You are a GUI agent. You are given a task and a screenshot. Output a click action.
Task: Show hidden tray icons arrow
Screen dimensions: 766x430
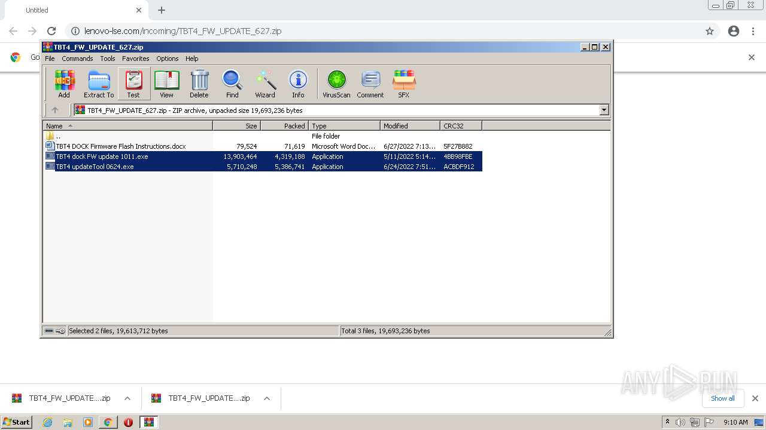[667, 422]
